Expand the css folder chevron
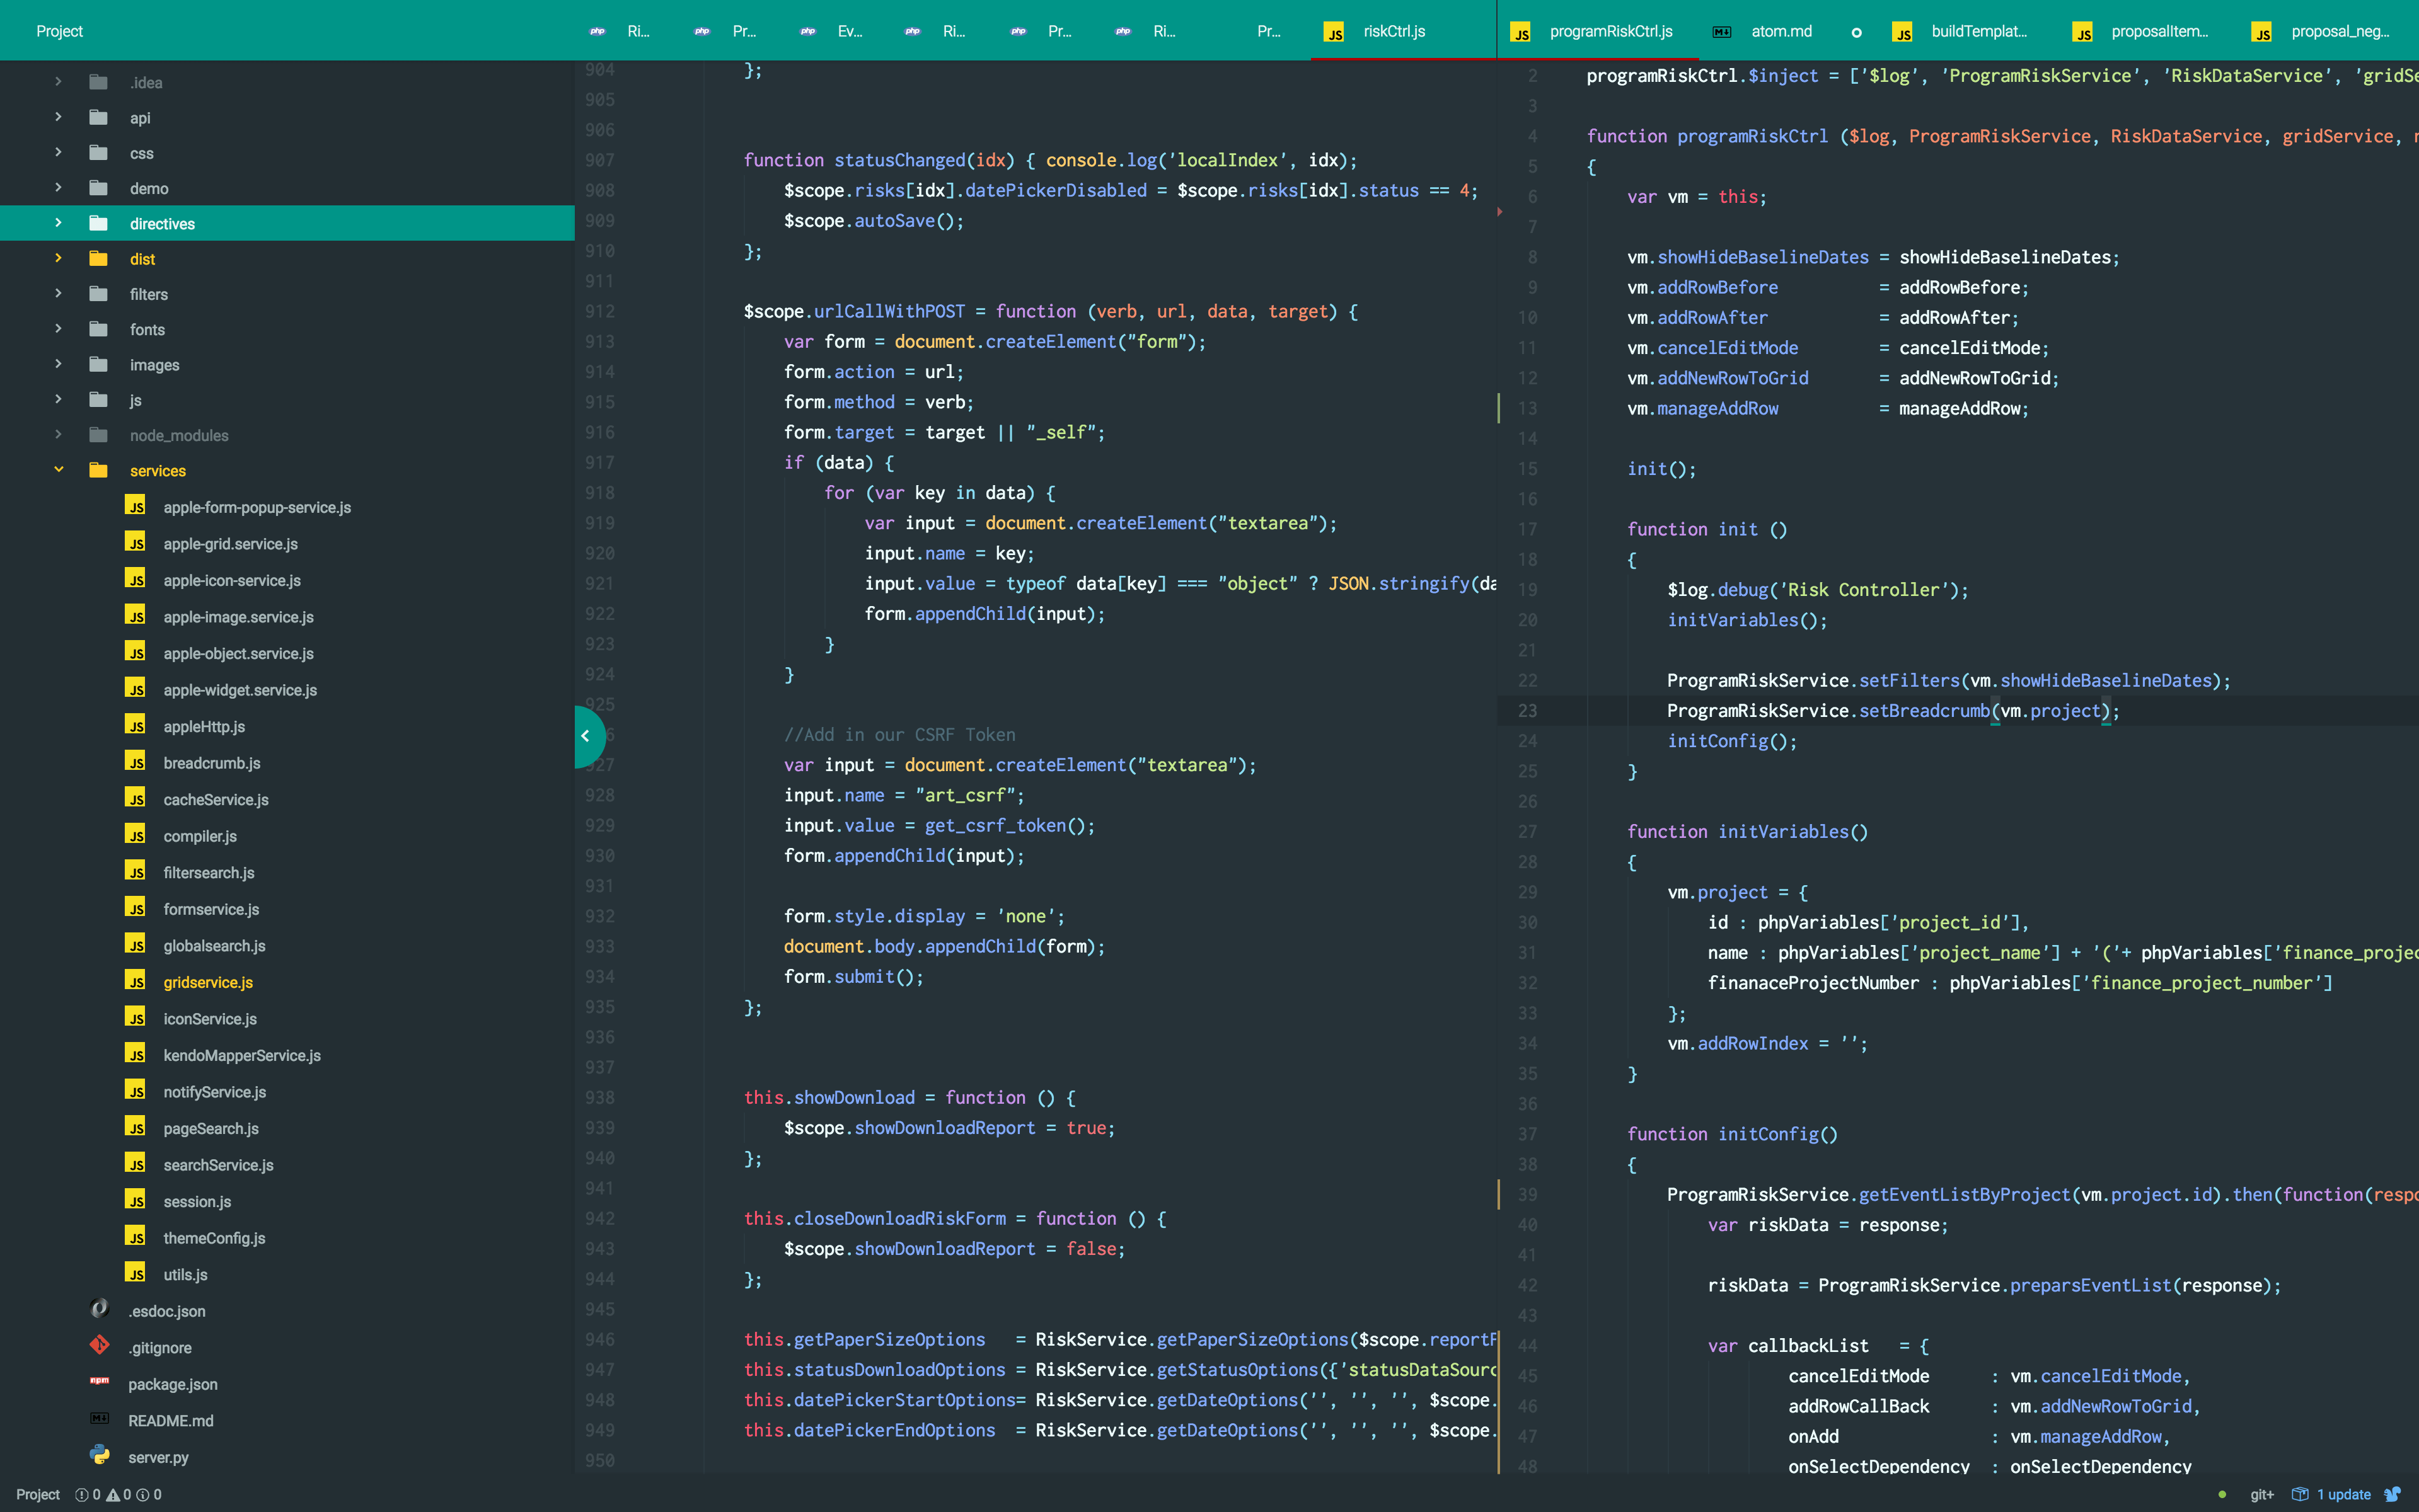2419x1512 pixels. (x=58, y=153)
